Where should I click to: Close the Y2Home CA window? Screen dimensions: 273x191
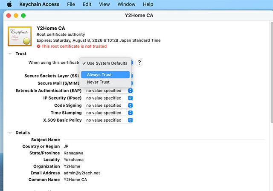[9, 16]
